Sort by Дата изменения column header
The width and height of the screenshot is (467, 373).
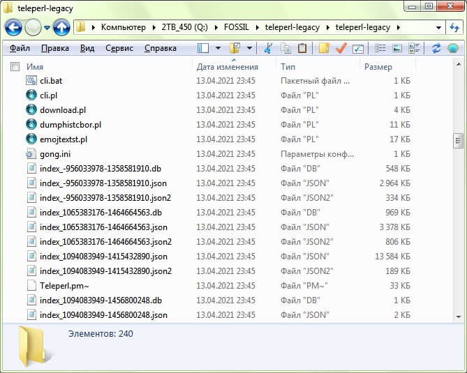coord(228,67)
